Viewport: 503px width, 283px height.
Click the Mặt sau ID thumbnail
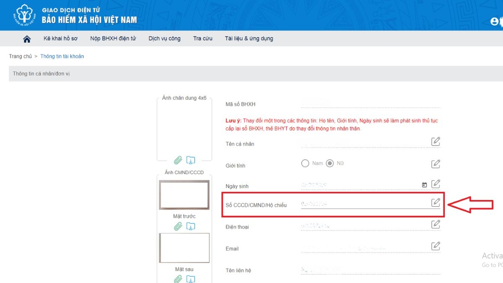[184, 248]
